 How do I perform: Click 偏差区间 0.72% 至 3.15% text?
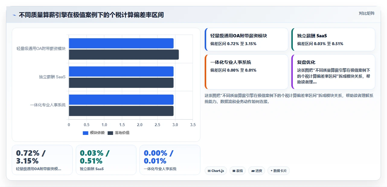point(233,44)
